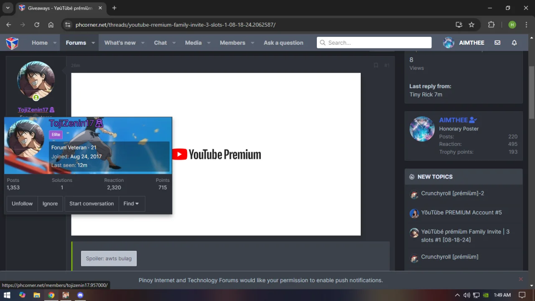Open AIMTHEE profile link in sidebar
This screenshot has height=301, width=535.
pyautogui.click(x=453, y=120)
